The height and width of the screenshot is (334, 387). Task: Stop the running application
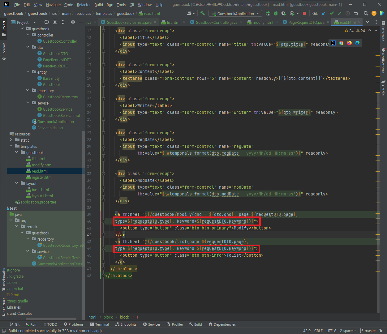(304, 13)
